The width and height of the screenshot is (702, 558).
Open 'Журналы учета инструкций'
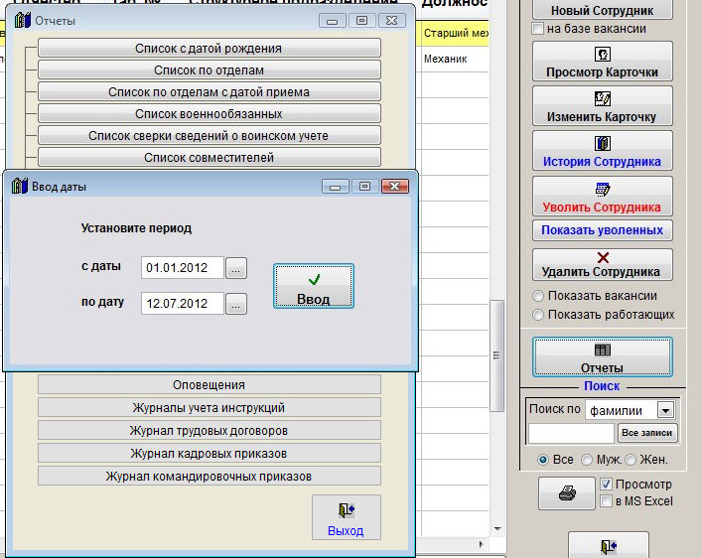tap(210, 407)
